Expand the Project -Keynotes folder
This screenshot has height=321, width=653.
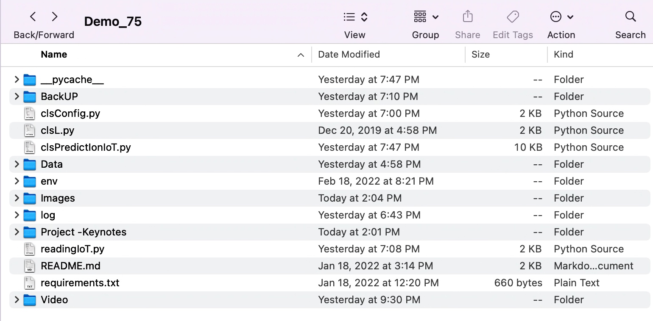click(x=17, y=232)
